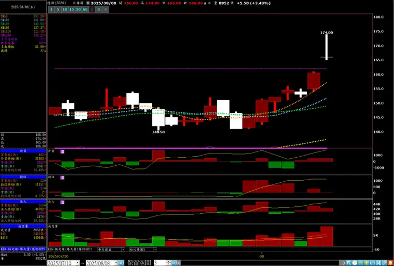The width and height of the screenshot is (394, 266).
Task: Click the purple icon in 投信 panel
Action: coord(62,178)
